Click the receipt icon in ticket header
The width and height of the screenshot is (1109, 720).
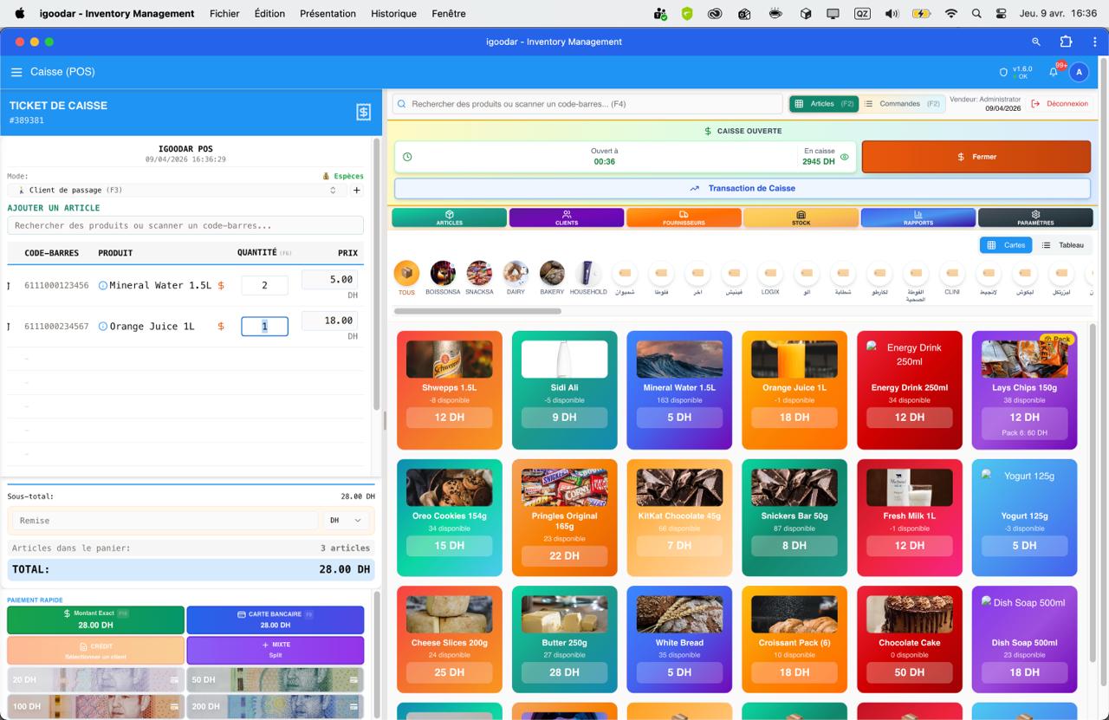coord(363,112)
